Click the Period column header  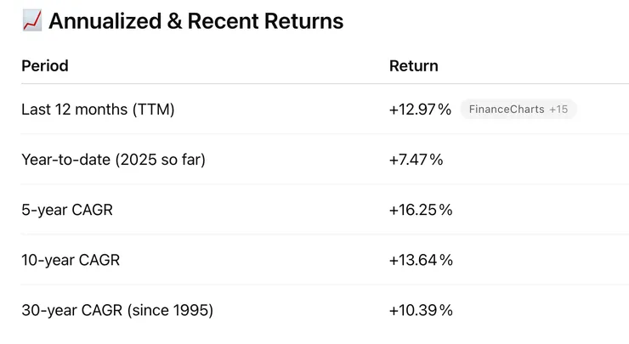[x=45, y=65]
